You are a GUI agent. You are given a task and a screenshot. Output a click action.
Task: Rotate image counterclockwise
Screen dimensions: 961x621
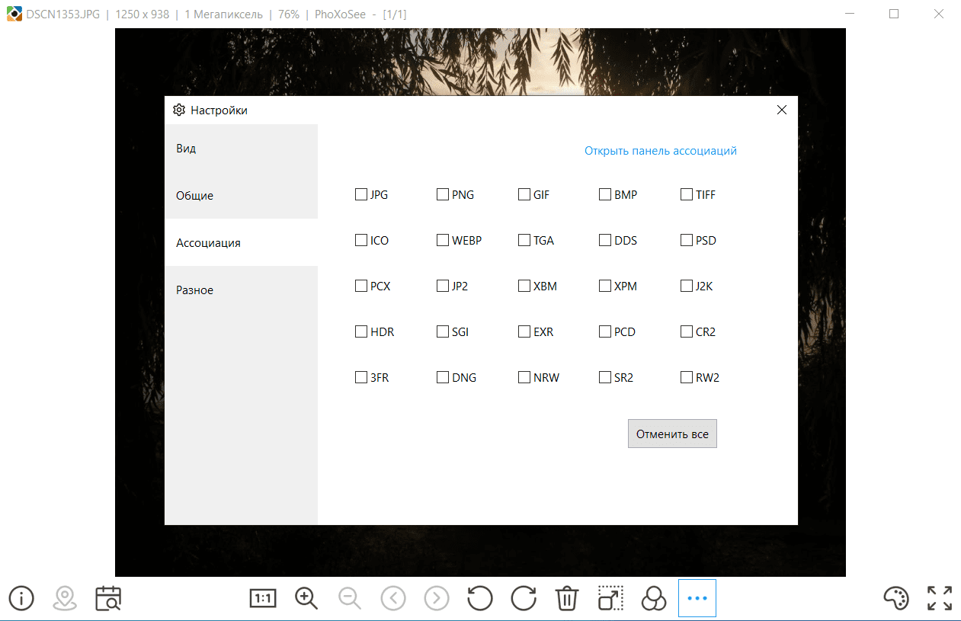coord(480,598)
